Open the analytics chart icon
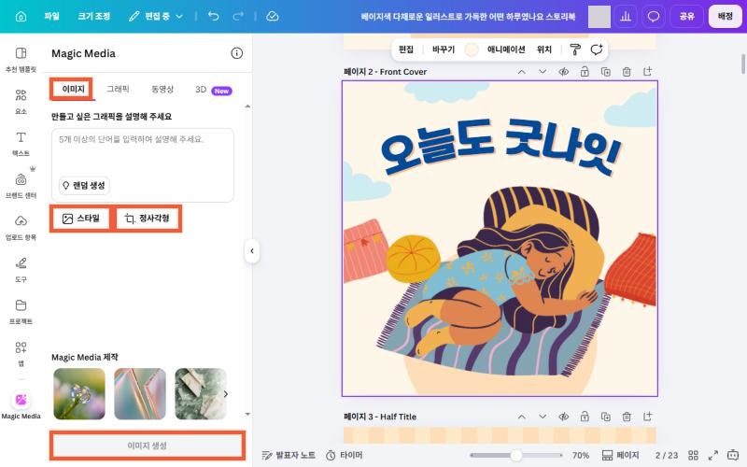The image size is (747, 467). pyautogui.click(x=626, y=17)
